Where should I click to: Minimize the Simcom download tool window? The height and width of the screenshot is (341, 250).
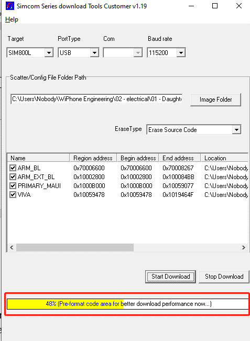click(191, 6)
